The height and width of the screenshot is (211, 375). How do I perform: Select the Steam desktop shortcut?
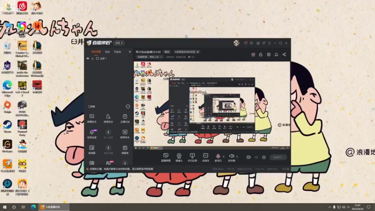(x=7, y=127)
